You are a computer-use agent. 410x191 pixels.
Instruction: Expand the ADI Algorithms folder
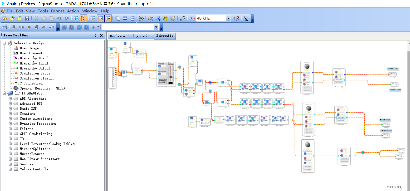[x=10, y=99]
